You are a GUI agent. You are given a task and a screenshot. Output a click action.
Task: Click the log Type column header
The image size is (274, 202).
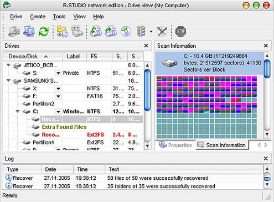point(22,169)
